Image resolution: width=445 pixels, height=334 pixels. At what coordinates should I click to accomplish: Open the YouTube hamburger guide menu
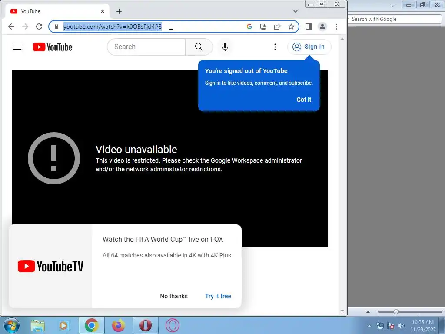pos(17,47)
